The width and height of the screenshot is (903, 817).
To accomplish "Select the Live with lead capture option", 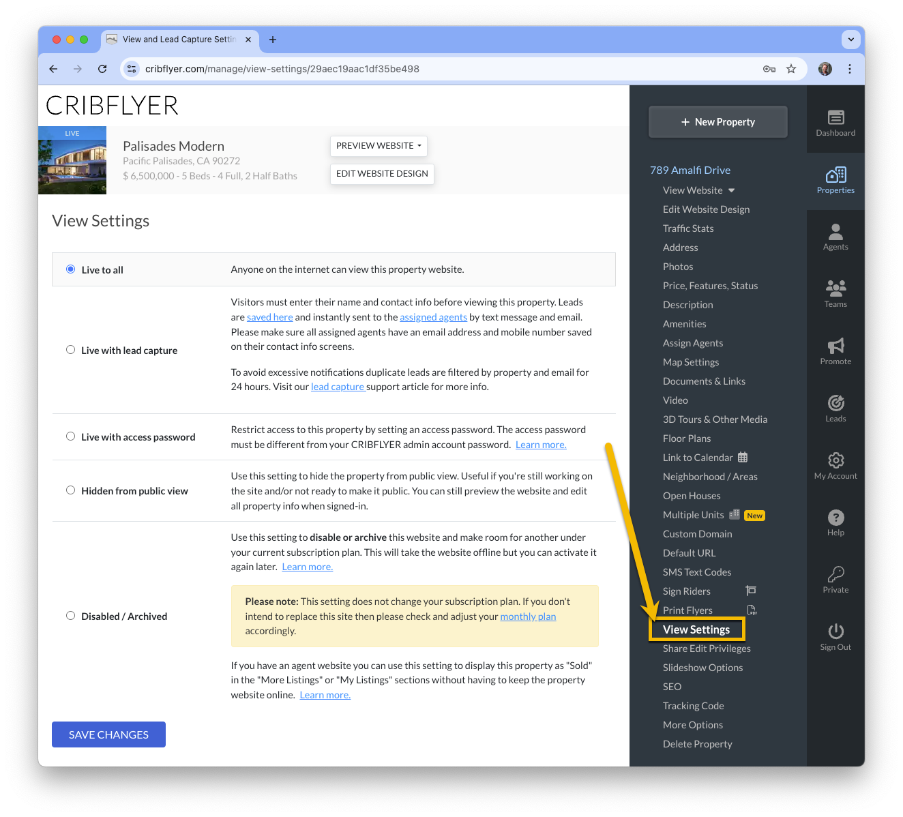I will [x=70, y=350].
